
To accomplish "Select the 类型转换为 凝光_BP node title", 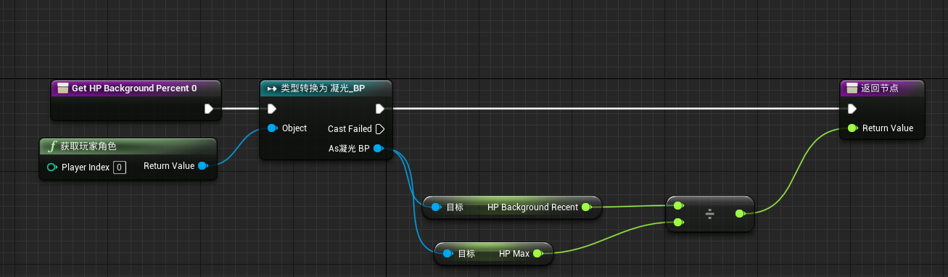I will [x=323, y=88].
